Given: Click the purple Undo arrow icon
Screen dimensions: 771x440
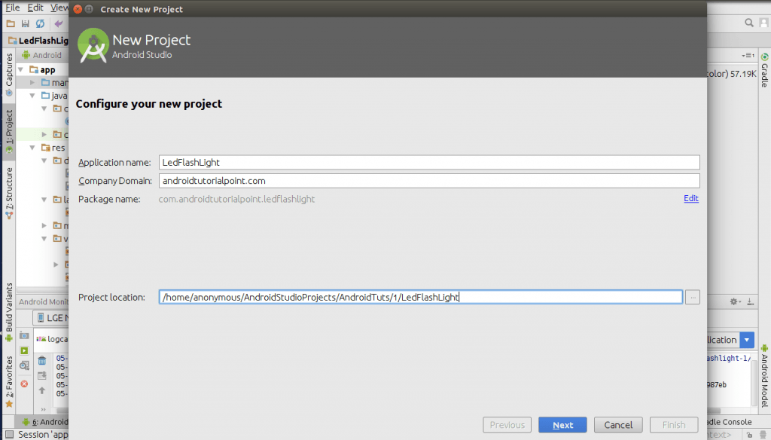Looking at the screenshot, I should click(x=59, y=23).
